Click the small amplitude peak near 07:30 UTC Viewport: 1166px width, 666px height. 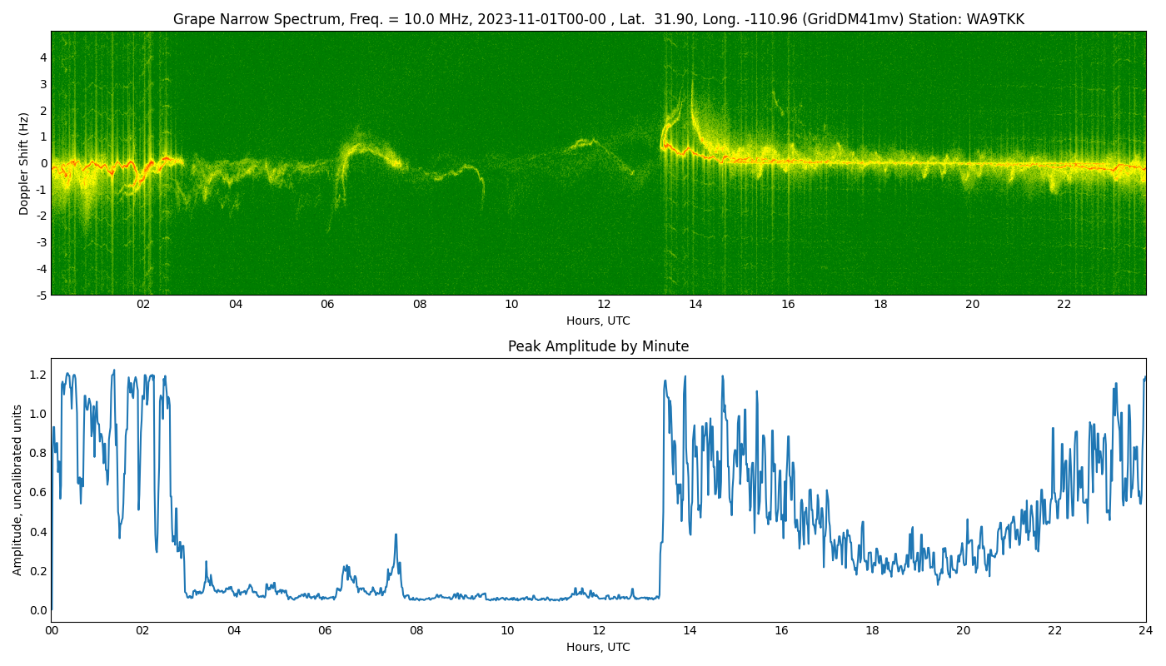(x=396, y=537)
